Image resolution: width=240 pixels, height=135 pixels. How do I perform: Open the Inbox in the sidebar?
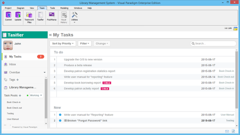[x=24, y=64]
